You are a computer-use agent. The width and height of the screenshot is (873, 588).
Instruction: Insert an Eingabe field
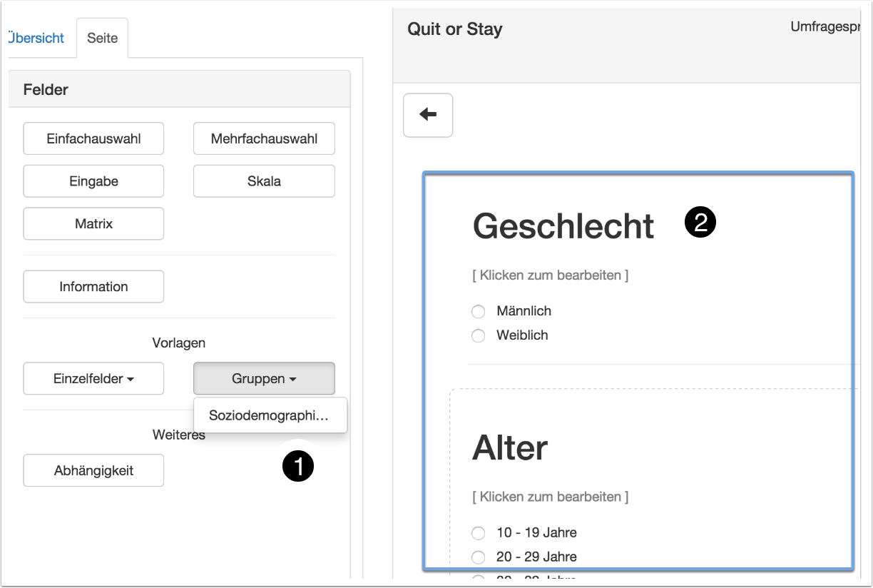pos(93,181)
